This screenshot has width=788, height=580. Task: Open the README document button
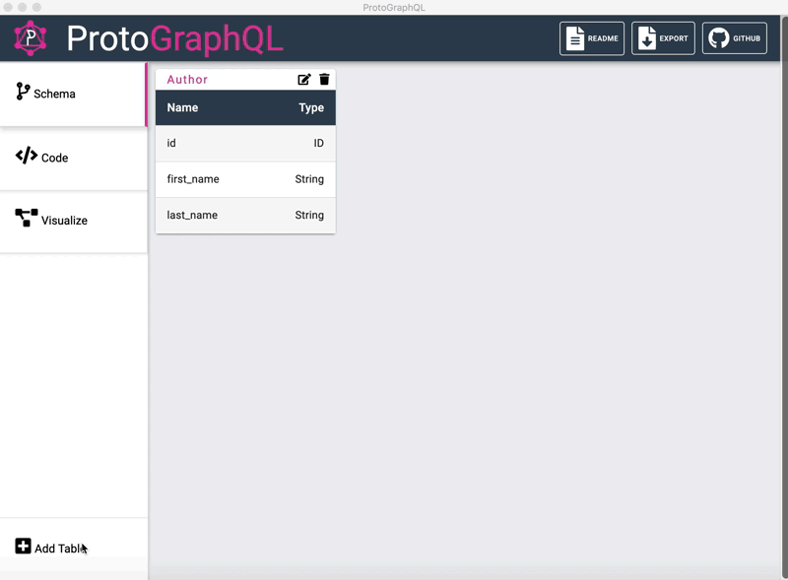point(592,38)
